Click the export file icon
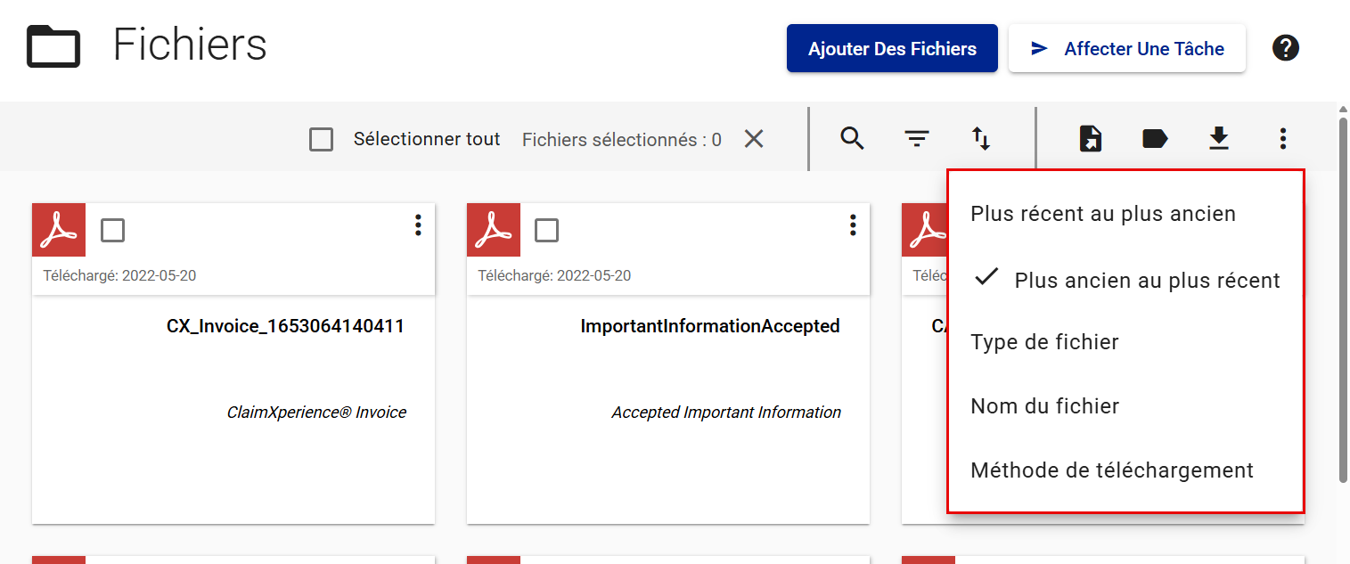This screenshot has height=564, width=1350. pyautogui.click(x=1091, y=139)
